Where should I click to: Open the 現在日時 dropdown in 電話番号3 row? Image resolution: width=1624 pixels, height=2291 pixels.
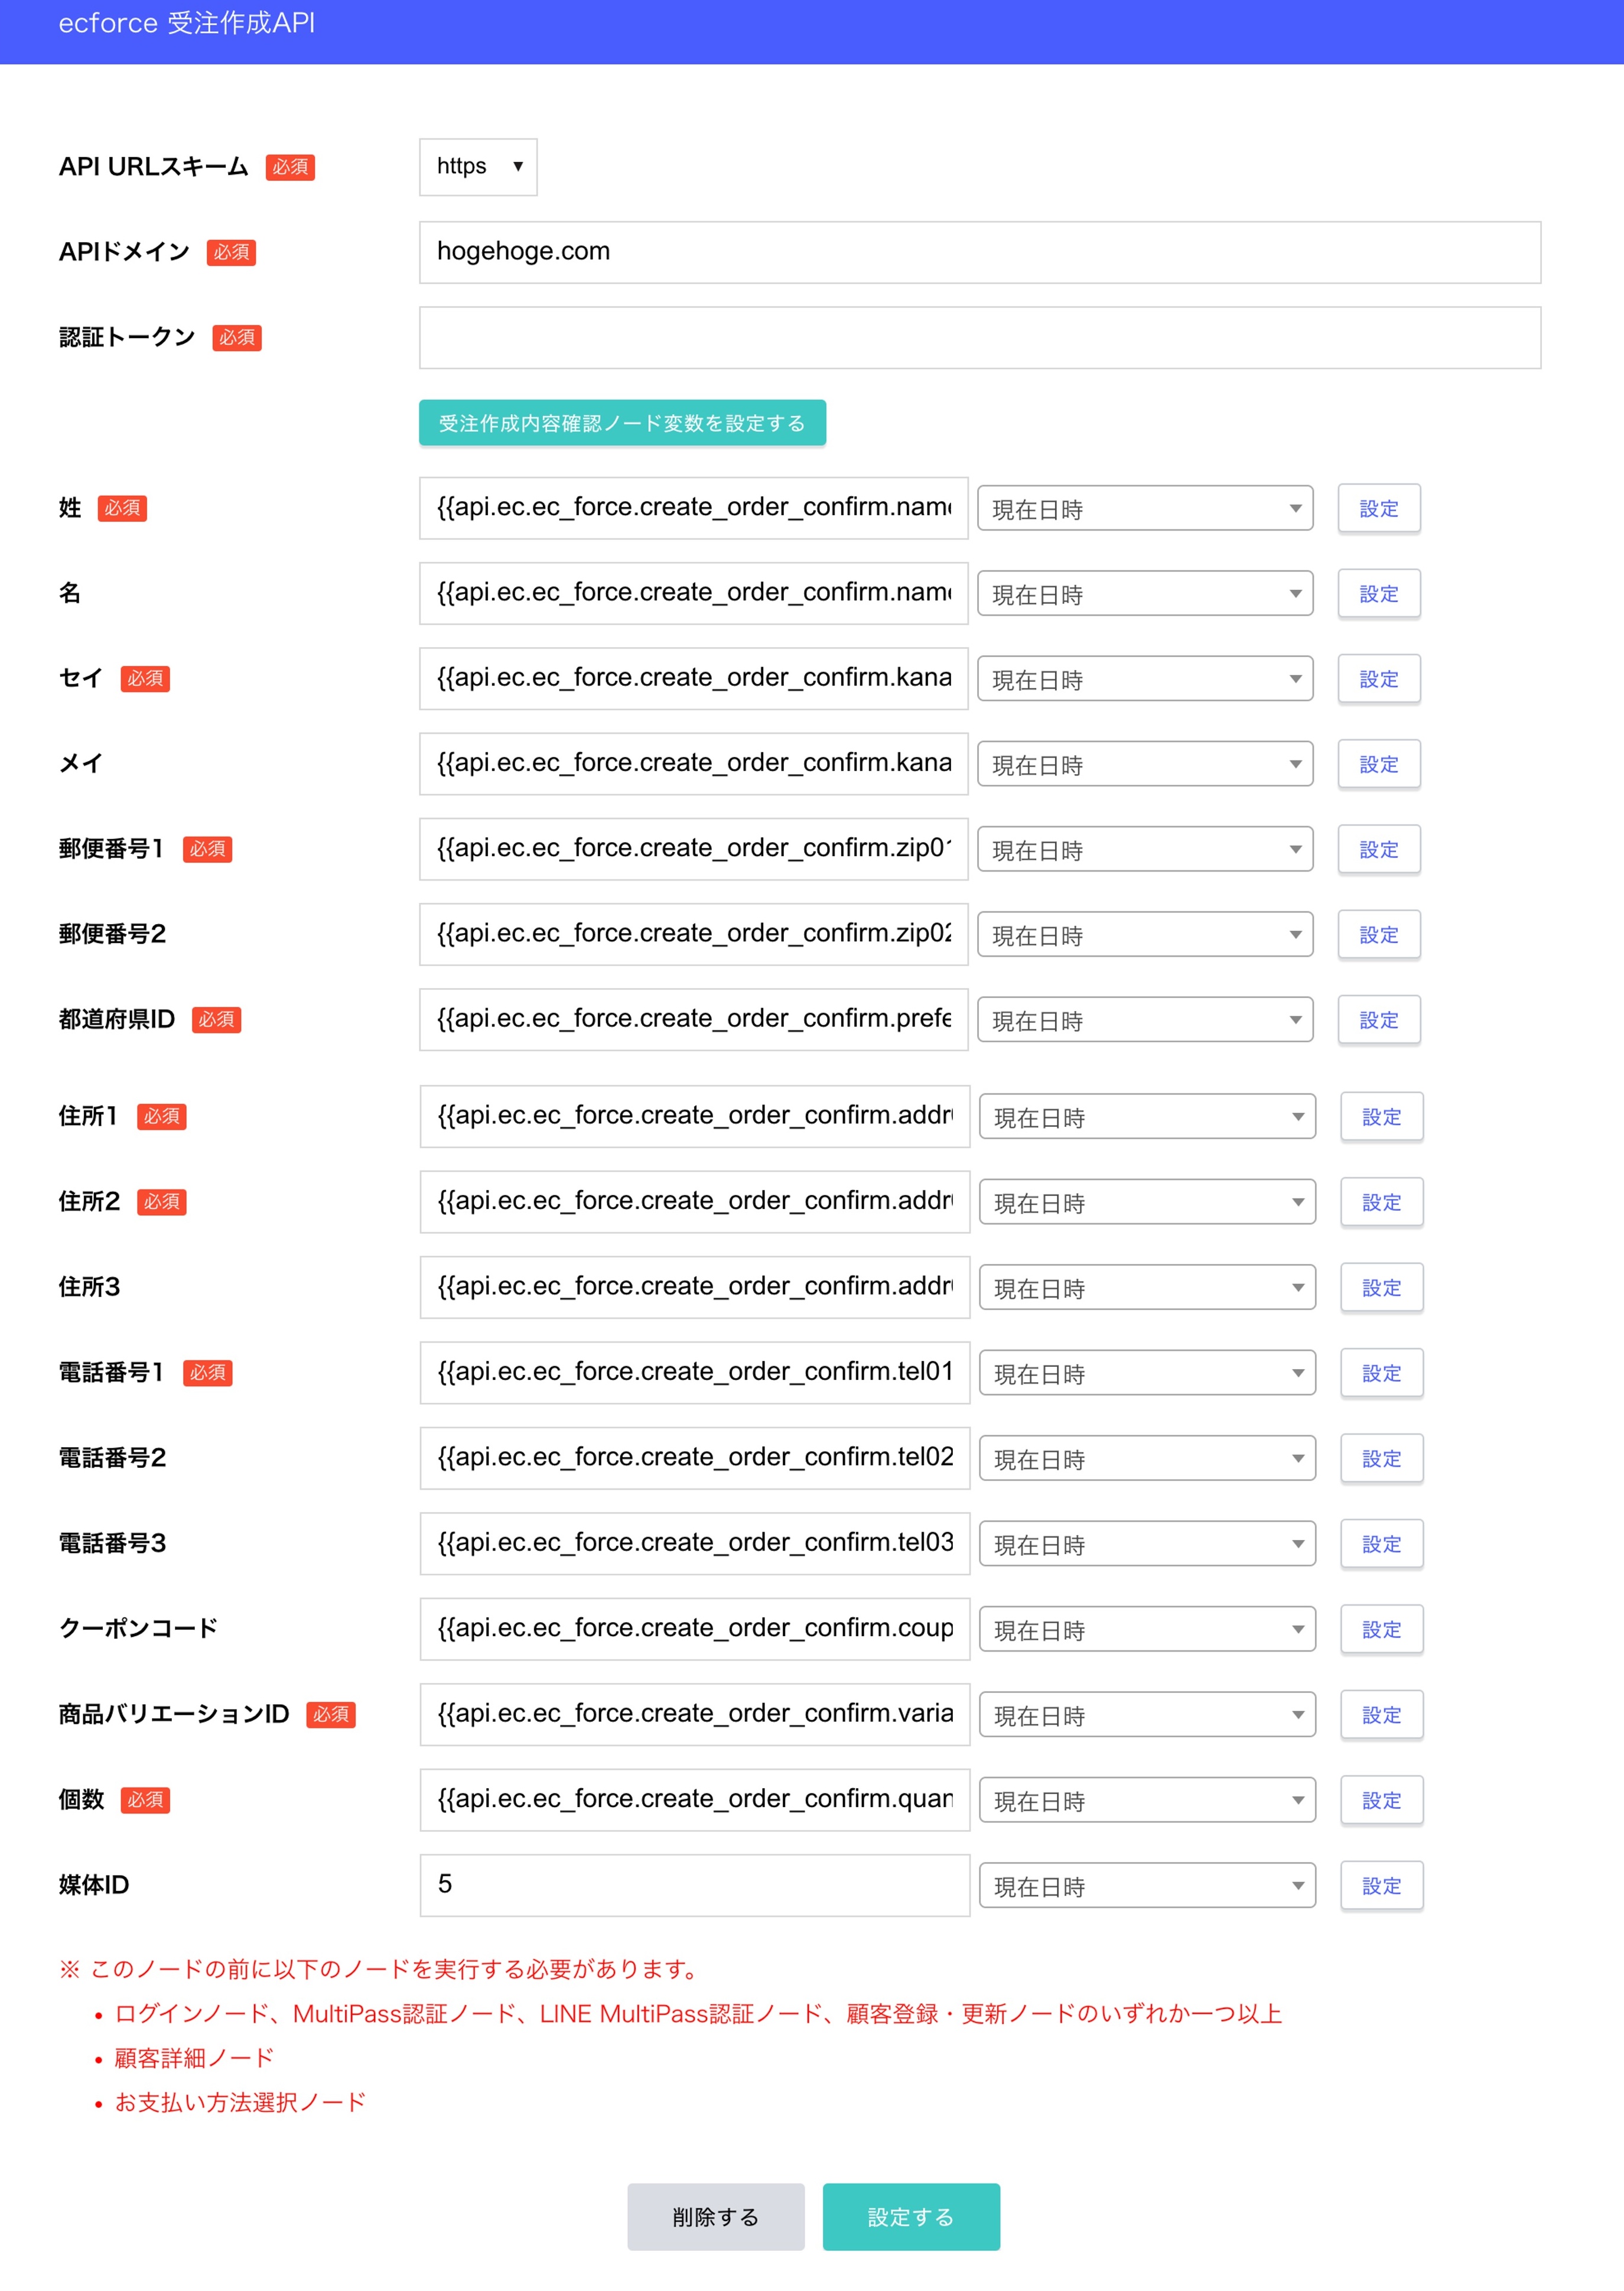[x=1147, y=1544]
